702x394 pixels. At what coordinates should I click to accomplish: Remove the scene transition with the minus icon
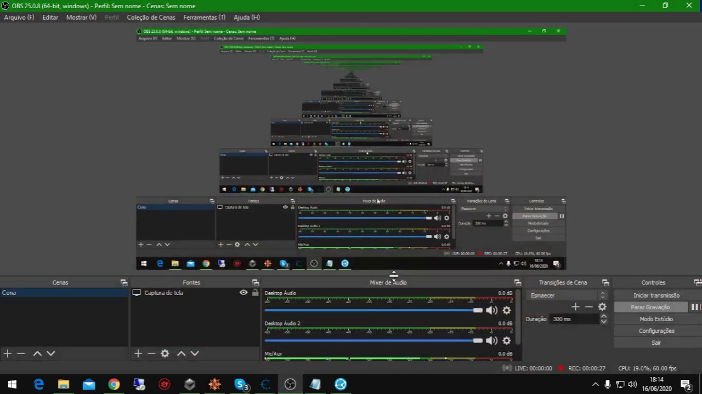tap(589, 307)
